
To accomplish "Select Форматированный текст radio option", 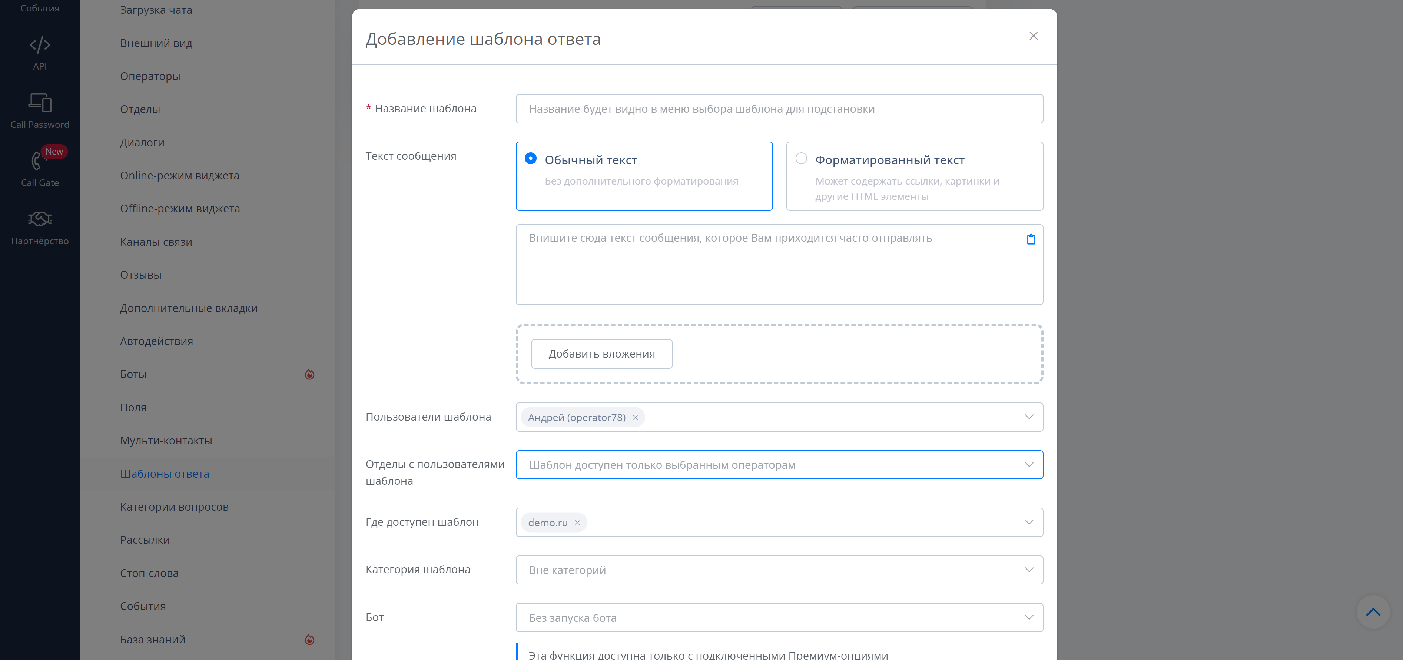I will pyautogui.click(x=800, y=159).
